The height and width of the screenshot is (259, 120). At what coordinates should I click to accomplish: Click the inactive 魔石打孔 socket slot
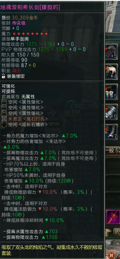pyautogui.click(x=4, y=119)
